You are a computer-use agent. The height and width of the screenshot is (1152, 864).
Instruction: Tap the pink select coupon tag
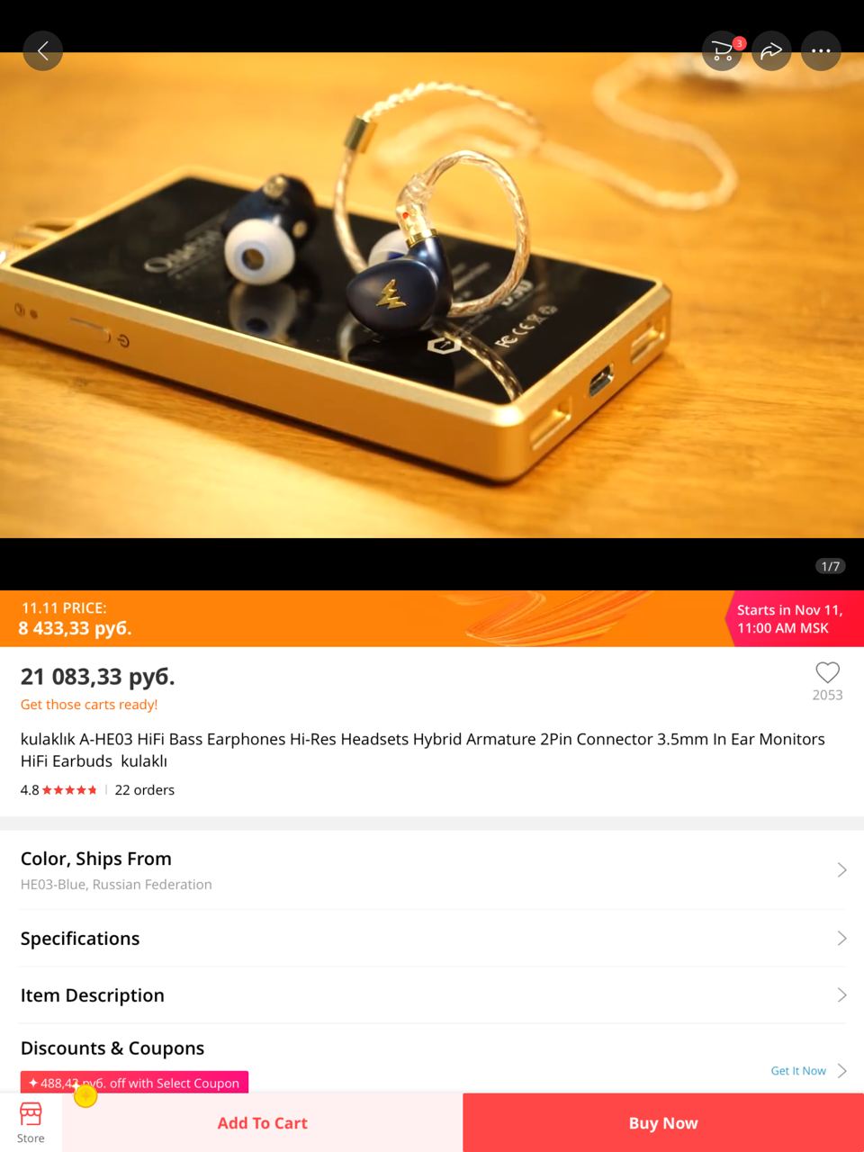coord(134,1083)
